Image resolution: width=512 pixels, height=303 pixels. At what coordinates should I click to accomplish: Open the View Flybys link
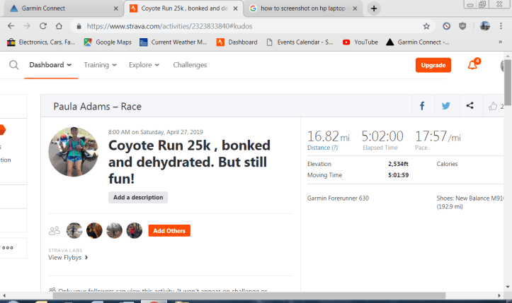68,258
